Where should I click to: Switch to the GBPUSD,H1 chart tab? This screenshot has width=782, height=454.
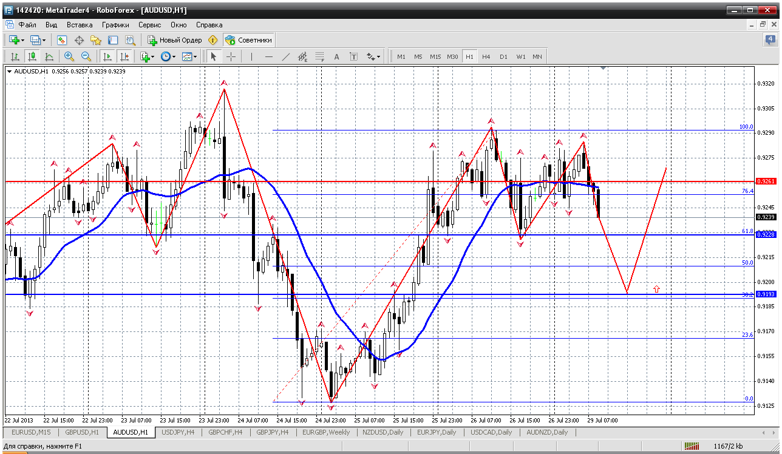tap(81, 432)
